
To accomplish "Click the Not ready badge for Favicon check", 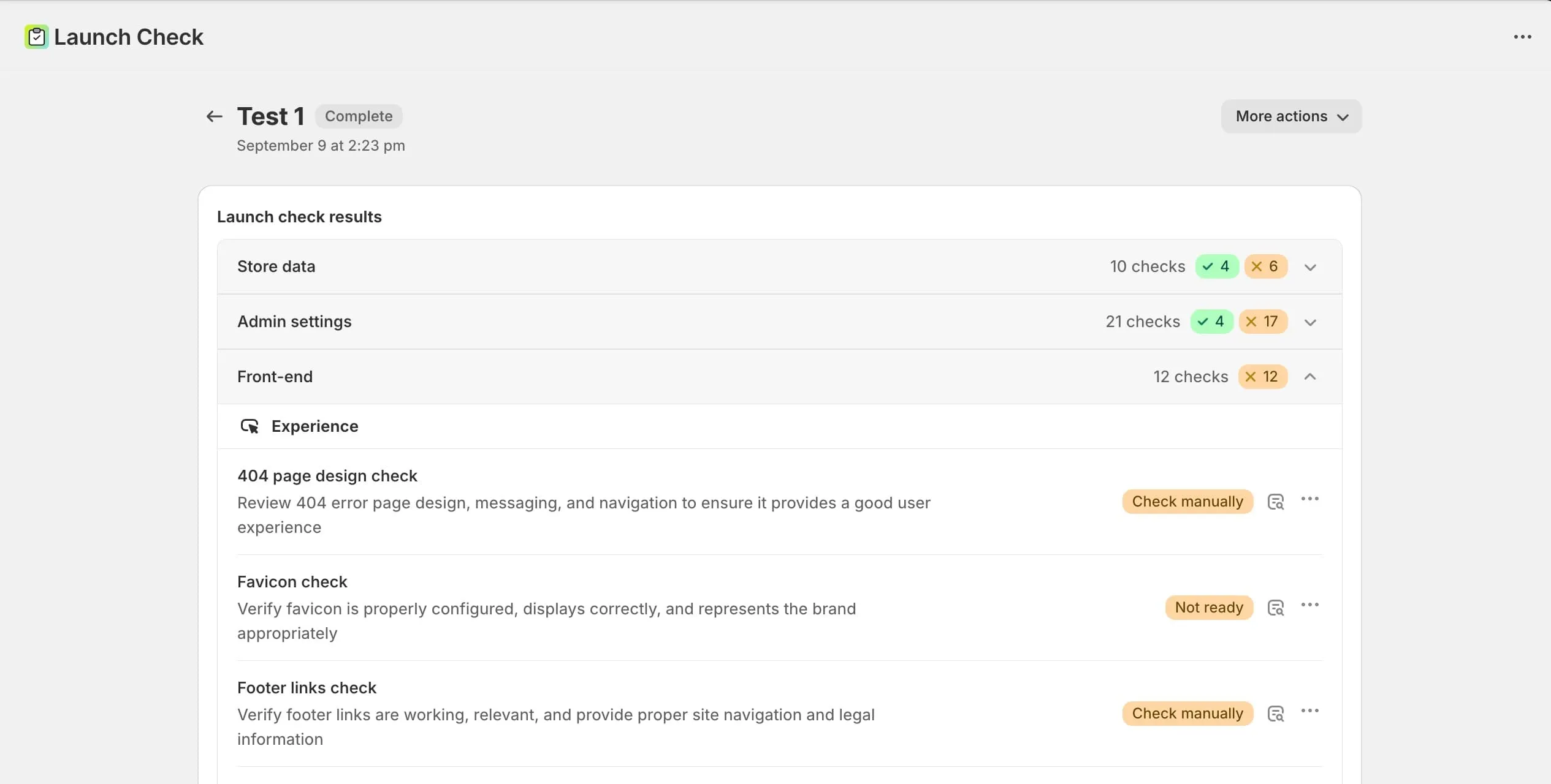I will (1208, 608).
